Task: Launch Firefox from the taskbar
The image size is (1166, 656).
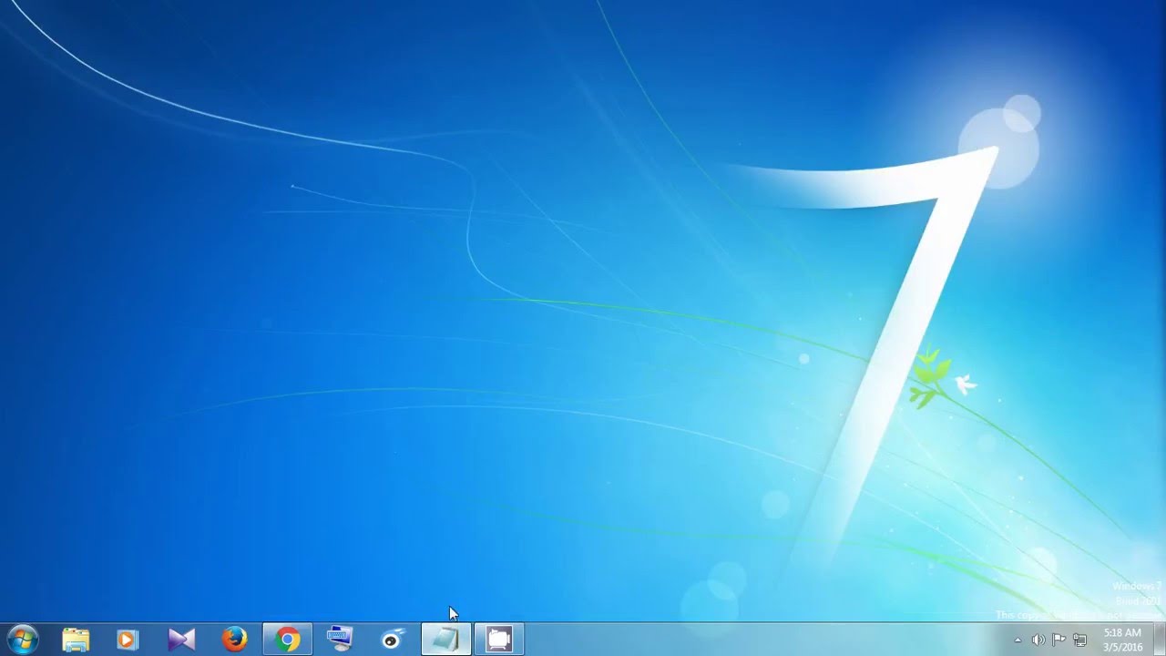Action: 234,640
